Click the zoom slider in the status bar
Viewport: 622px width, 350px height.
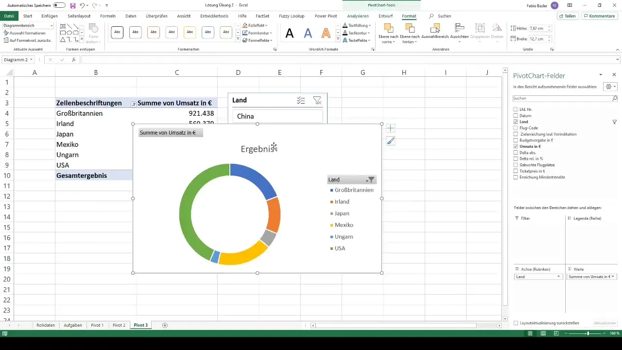tap(588, 333)
